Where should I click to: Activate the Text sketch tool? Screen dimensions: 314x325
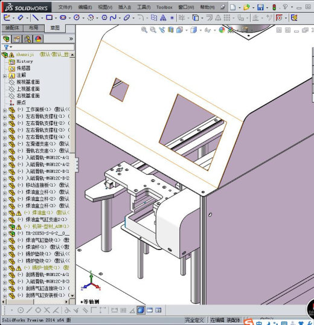163,18
